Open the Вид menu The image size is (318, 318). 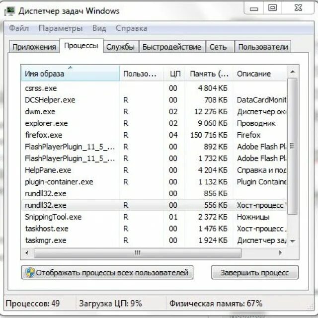click(99, 28)
